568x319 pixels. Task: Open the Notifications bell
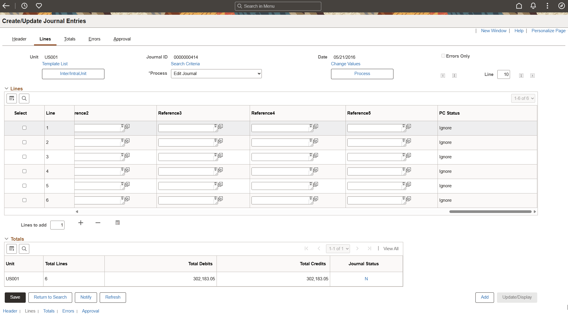(x=533, y=6)
